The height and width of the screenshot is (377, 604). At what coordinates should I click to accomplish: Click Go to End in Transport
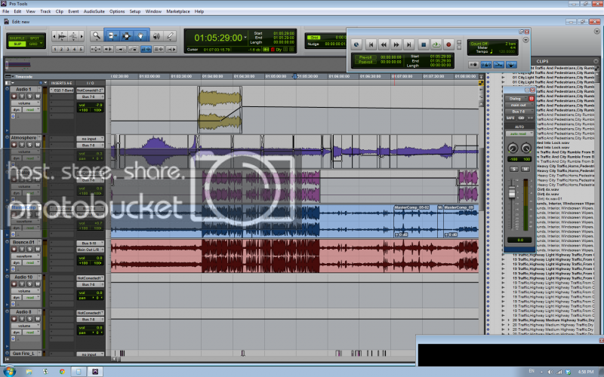point(409,44)
